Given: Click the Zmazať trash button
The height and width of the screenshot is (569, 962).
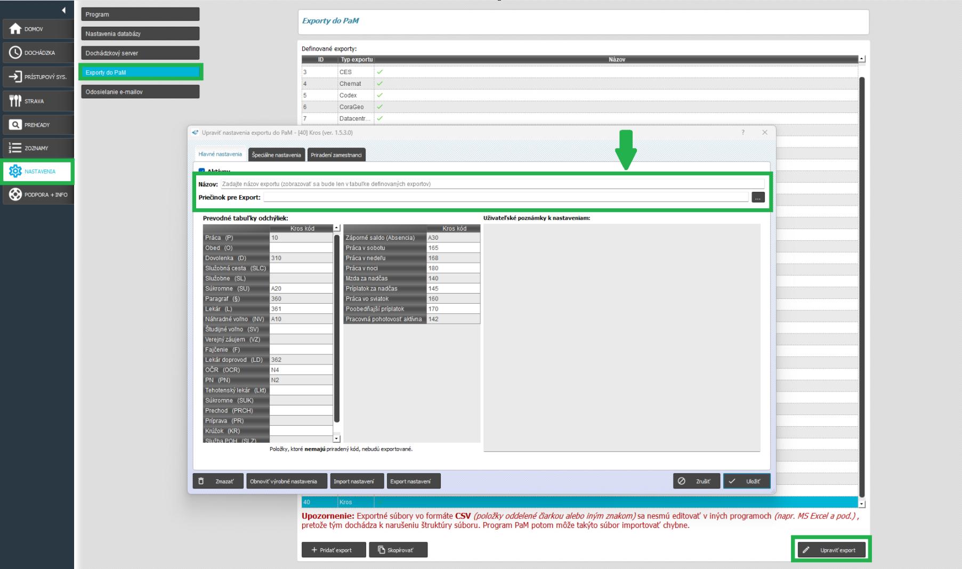Looking at the screenshot, I should click(x=218, y=481).
